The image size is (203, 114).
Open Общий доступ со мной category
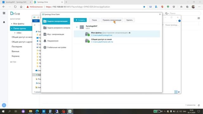(22, 37)
